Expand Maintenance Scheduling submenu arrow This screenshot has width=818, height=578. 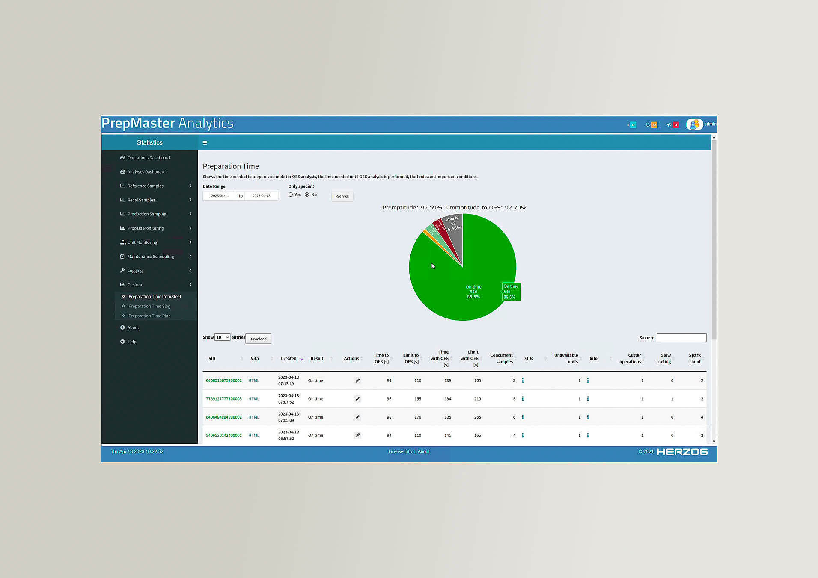pos(190,257)
